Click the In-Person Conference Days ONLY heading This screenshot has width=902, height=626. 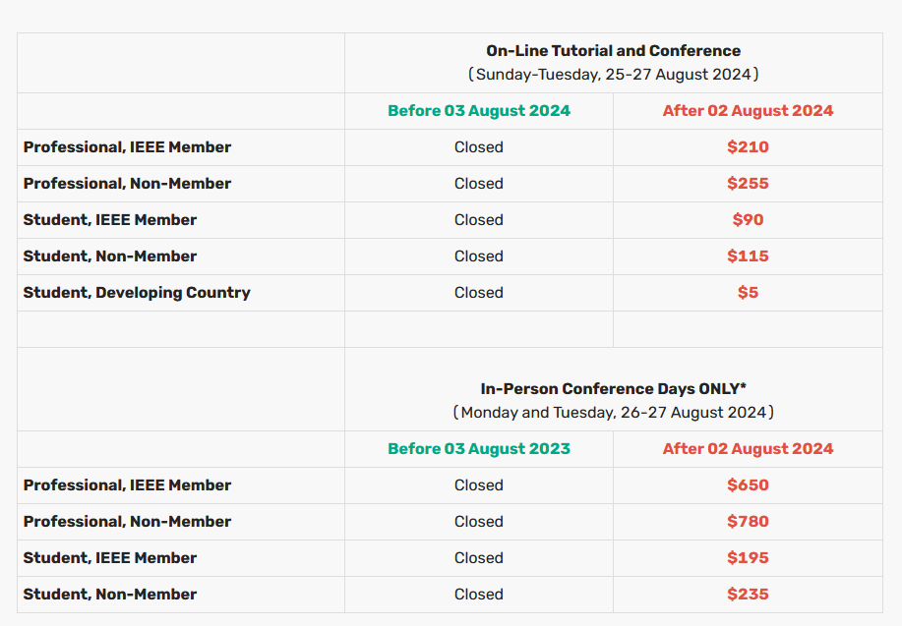click(613, 388)
